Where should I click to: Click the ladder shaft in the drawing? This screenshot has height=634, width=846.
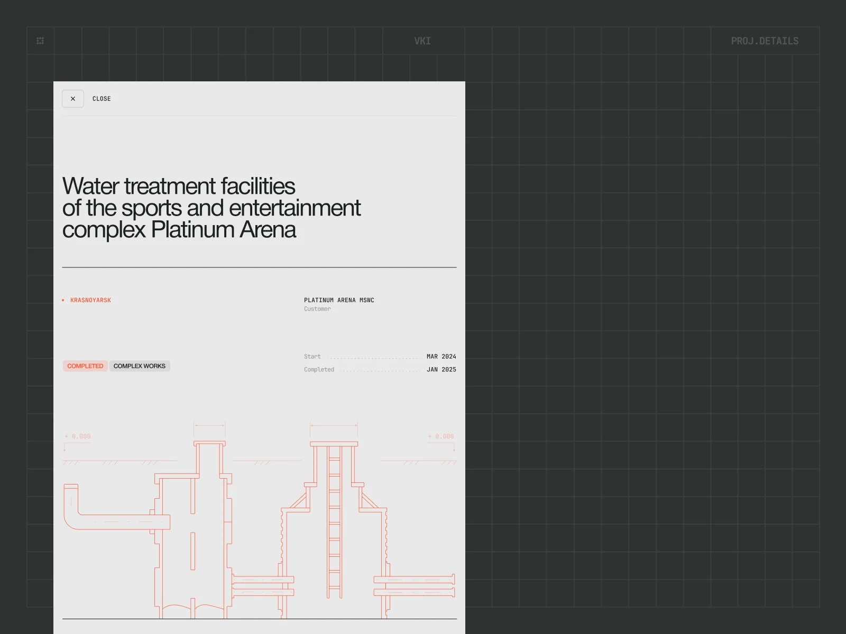point(334,523)
